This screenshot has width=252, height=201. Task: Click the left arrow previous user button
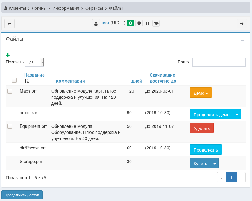click(9, 24)
